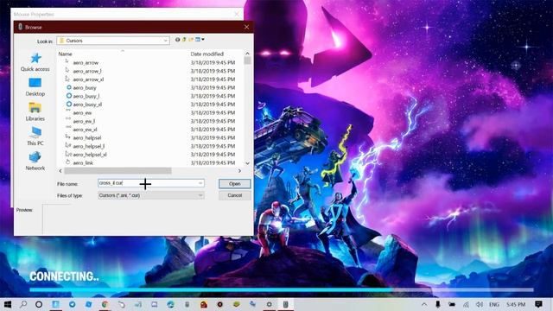This screenshot has width=553, height=311.
Task: Open the Action Center notifications icon
Action: pyautogui.click(x=538, y=304)
